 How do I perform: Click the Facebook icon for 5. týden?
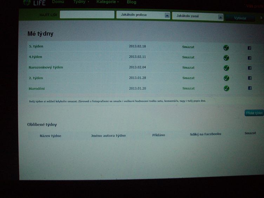tap(250, 48)
